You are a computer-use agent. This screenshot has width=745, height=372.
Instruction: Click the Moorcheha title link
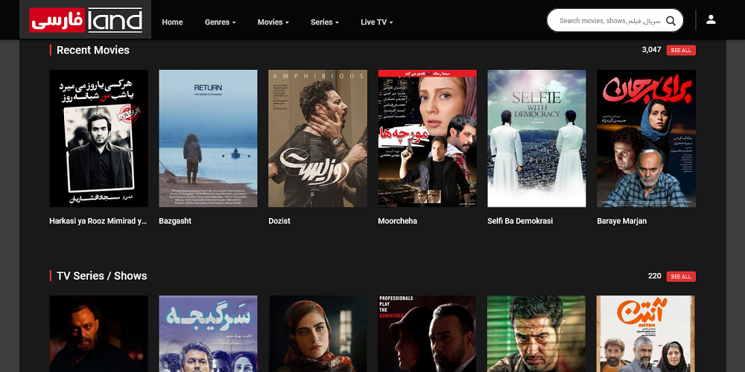[397, 221]
